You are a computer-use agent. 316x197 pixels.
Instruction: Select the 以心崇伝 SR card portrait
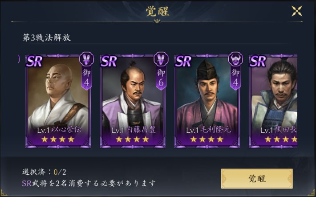(58, 101)
